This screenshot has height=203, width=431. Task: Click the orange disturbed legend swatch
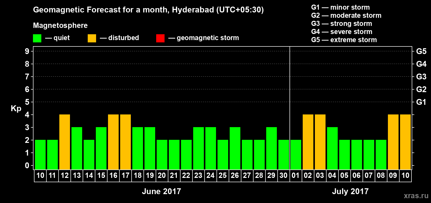coord(92,38)
